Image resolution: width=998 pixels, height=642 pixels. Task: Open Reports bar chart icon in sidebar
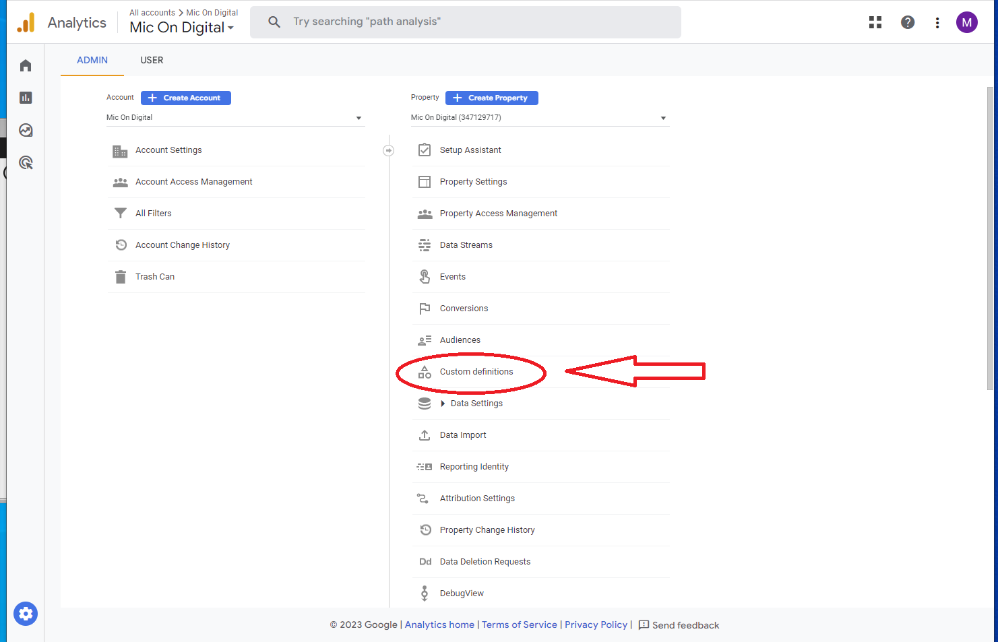[26, 98]
